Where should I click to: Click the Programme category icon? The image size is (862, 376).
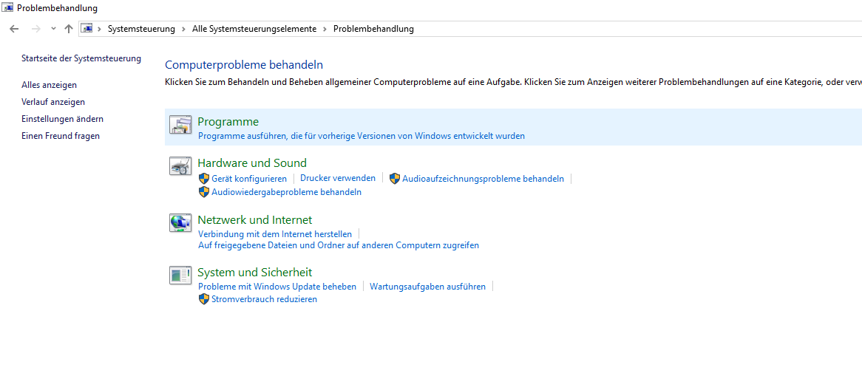click(x=180, y=126)
